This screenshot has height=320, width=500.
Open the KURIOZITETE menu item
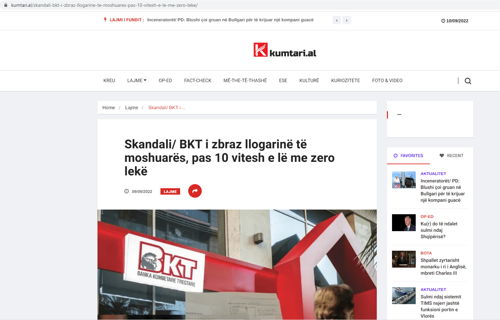pos(346,80)
